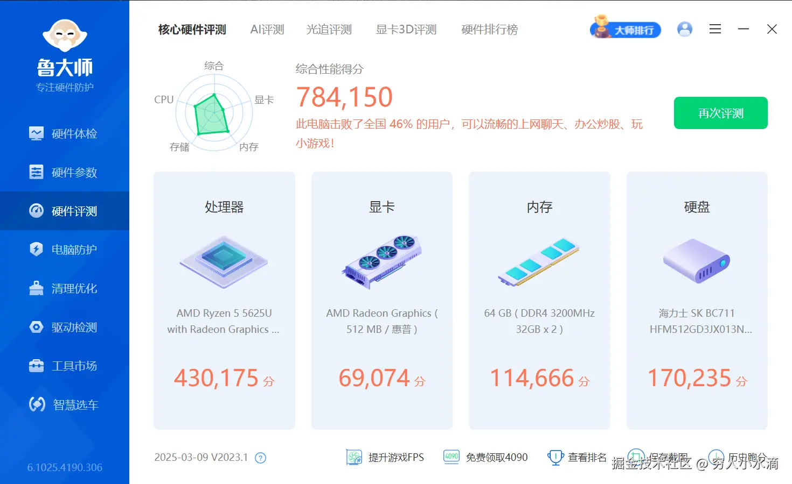
Task: Click the 历史跑分 link
Action: point(747,458)
